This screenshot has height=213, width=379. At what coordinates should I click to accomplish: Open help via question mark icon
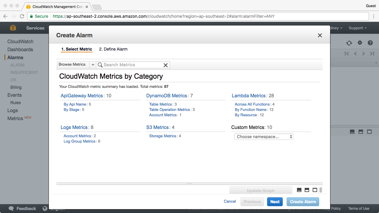(370, 43)
